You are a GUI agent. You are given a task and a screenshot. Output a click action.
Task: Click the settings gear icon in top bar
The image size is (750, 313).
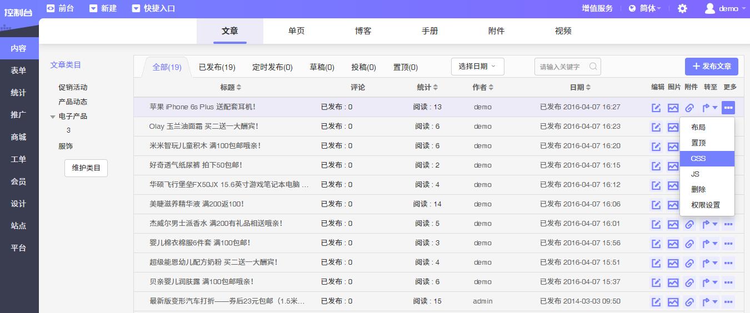click(682, 8)
